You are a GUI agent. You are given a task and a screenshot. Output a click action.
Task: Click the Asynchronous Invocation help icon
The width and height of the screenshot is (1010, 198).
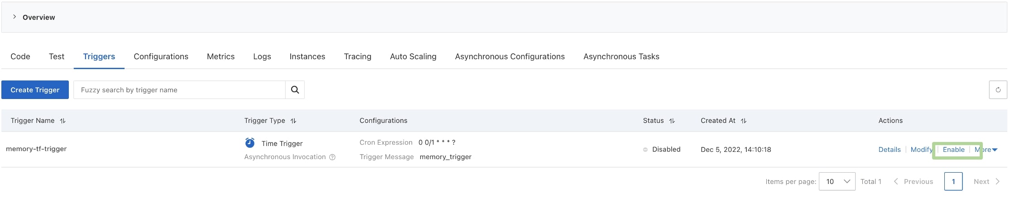(x=332, y=157)
